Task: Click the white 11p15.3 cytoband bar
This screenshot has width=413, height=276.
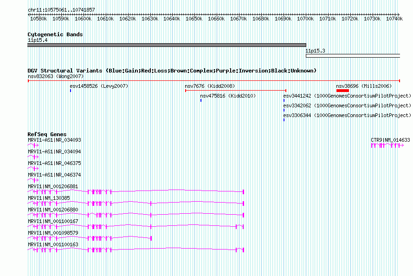Action: [353, 56]
